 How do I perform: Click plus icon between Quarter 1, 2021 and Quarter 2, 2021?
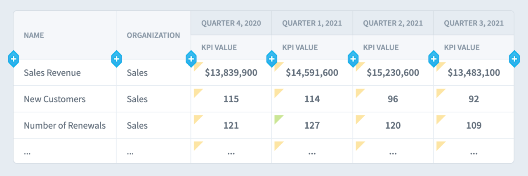(353, 59)
